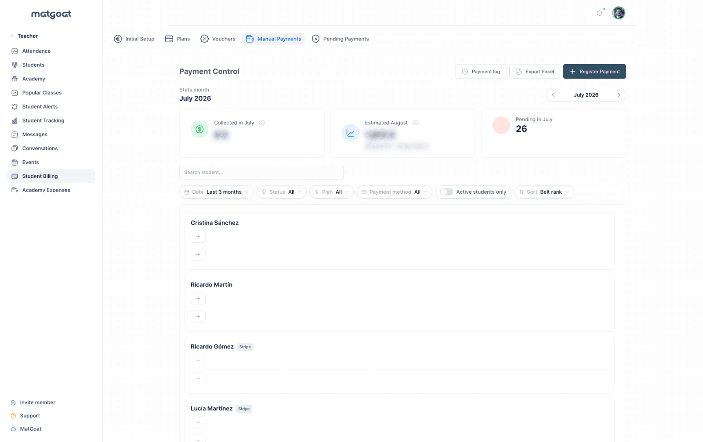Click Popular Classes sidebar icon
The width and height of the screenshot is (703, 442).
(14, 93)
